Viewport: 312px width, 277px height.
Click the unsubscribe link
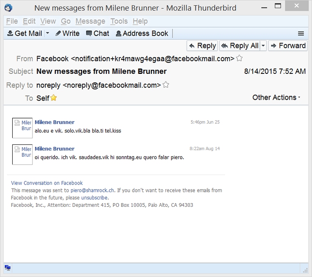click(94, 197)
